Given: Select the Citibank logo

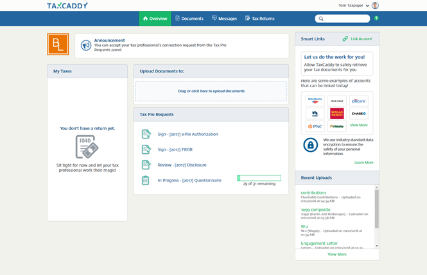Looking at the screenshot, I should point(359,101).
